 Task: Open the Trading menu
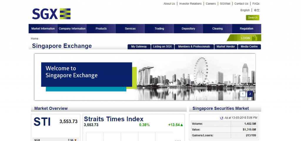[x=159, y=28]
